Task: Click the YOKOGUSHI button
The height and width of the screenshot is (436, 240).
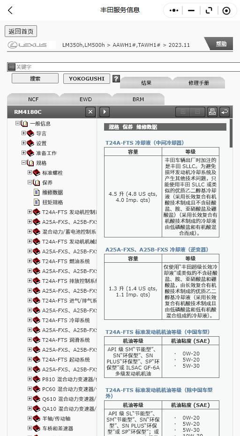Action: pos(87,78)
